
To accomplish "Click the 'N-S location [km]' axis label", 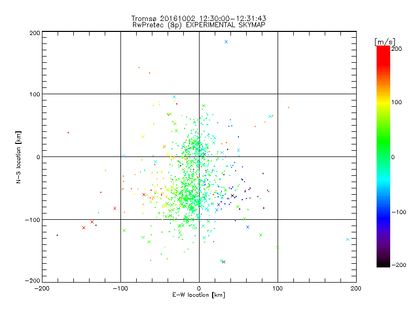I will 18,158.
